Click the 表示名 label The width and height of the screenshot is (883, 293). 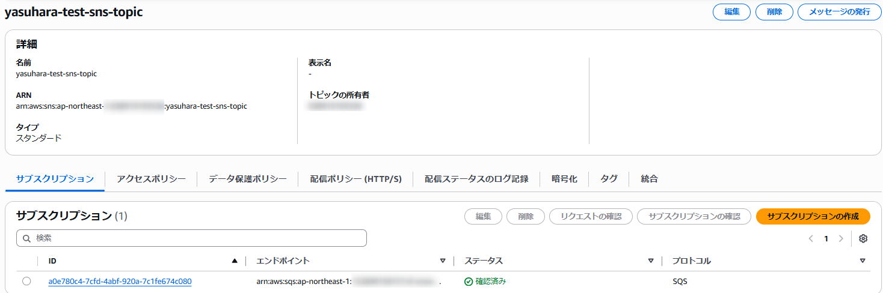(x=320, y=62)
